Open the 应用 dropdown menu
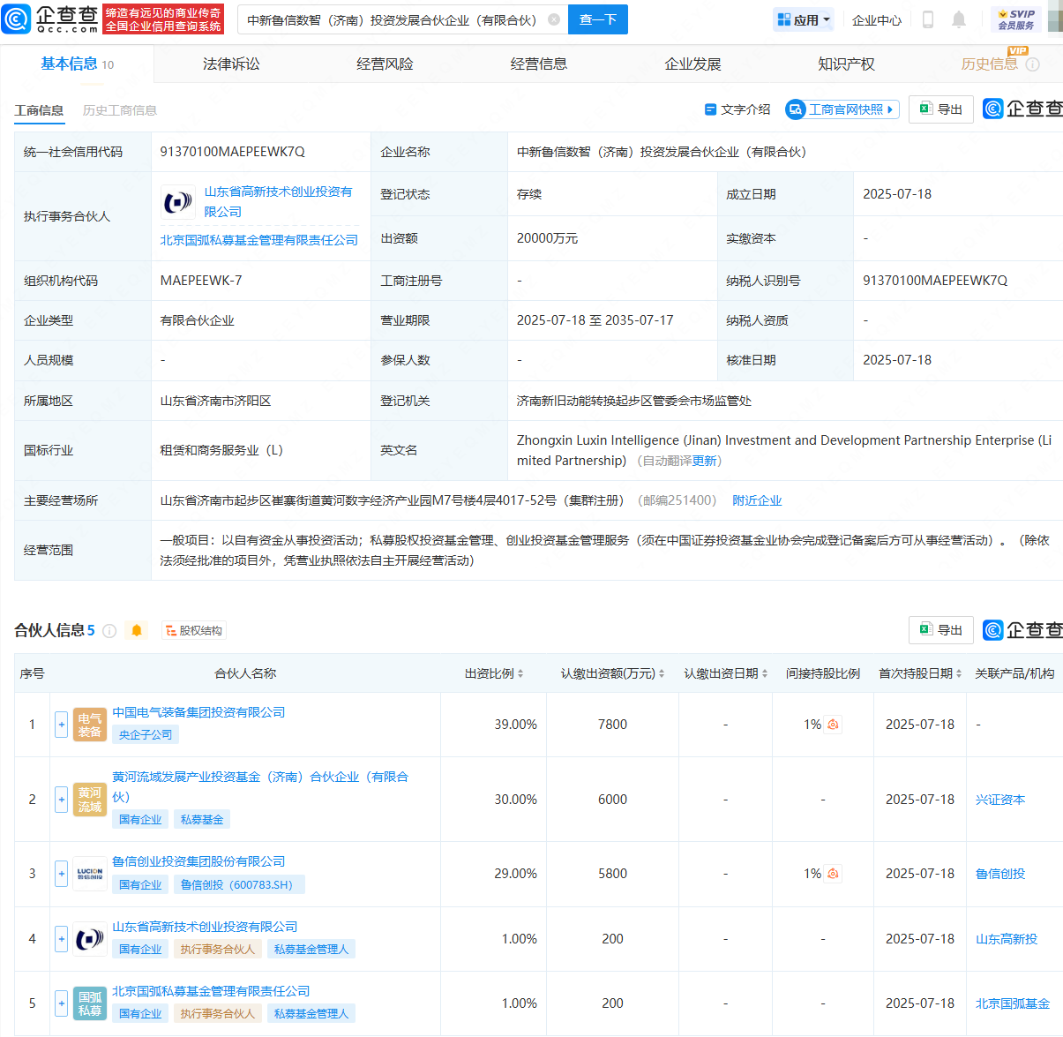1063x1037 pixels. point(804,19)
